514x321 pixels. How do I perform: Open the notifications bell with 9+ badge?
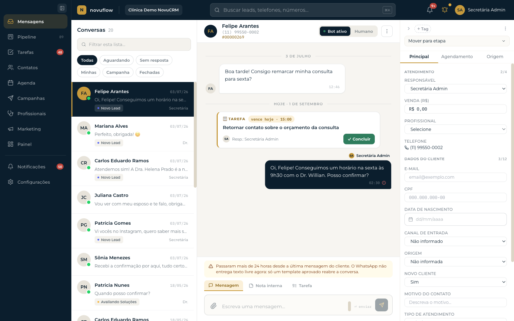[430, 10]
